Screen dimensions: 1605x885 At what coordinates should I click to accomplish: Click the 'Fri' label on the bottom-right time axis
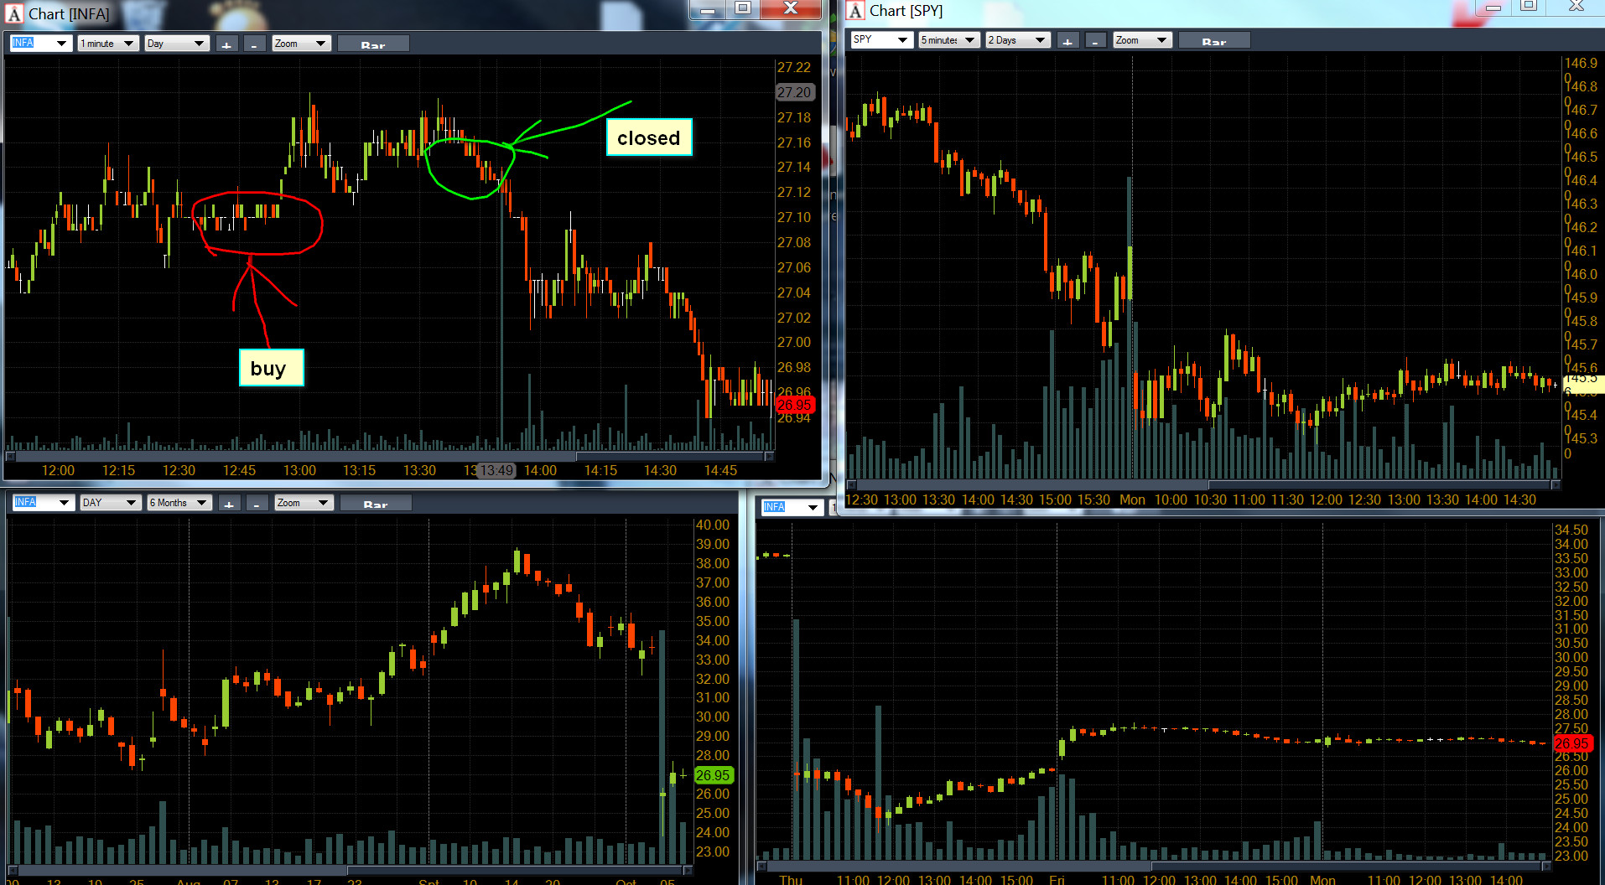[x=1057, y=879]
